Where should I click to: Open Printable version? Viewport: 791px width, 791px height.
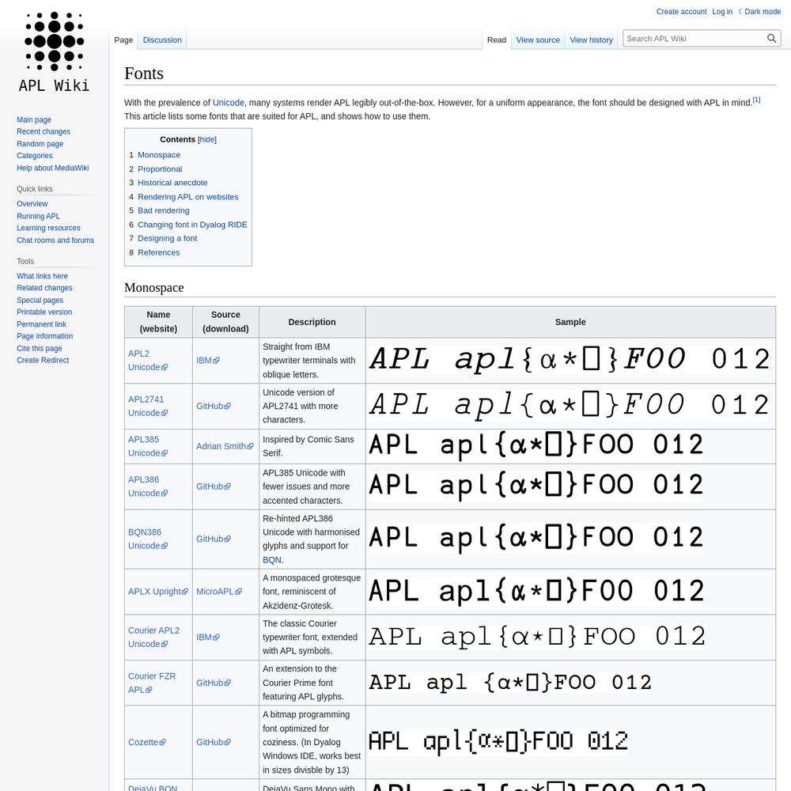pyautogui.click(x=44, y=312)
